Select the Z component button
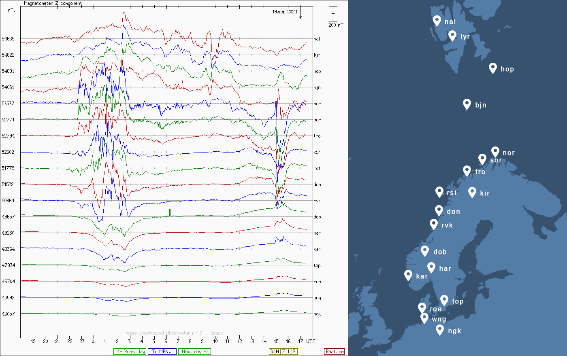 tap(283, 352)
